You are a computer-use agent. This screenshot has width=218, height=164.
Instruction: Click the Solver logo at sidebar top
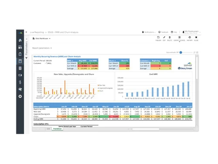point(20,33)
